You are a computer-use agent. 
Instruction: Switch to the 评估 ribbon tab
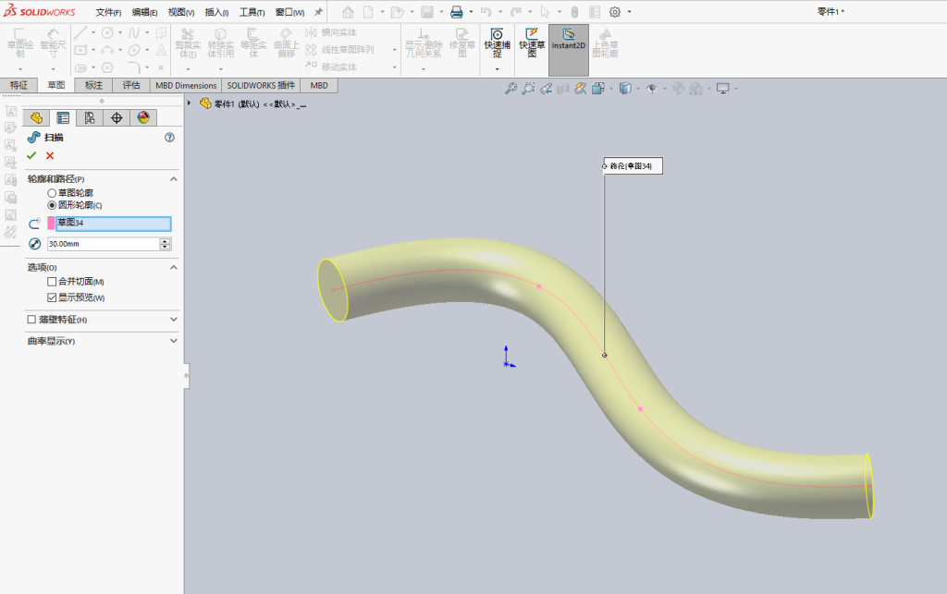pyautogui.click(x=131, y=86)
